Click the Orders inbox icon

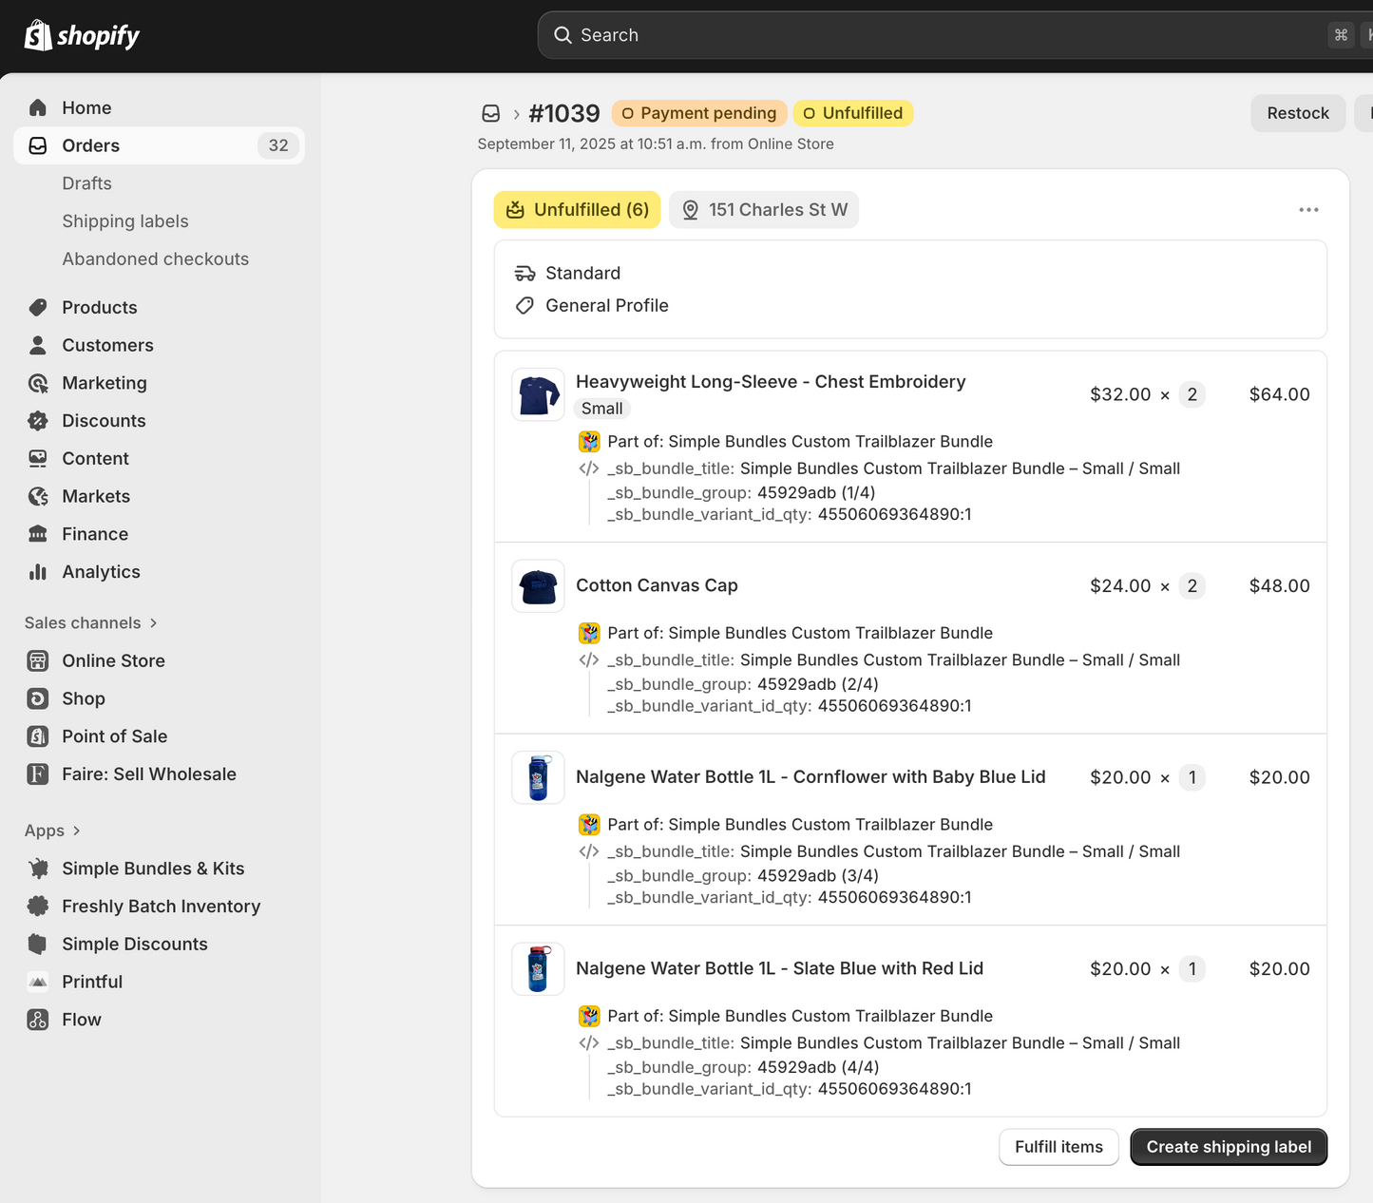38,145
